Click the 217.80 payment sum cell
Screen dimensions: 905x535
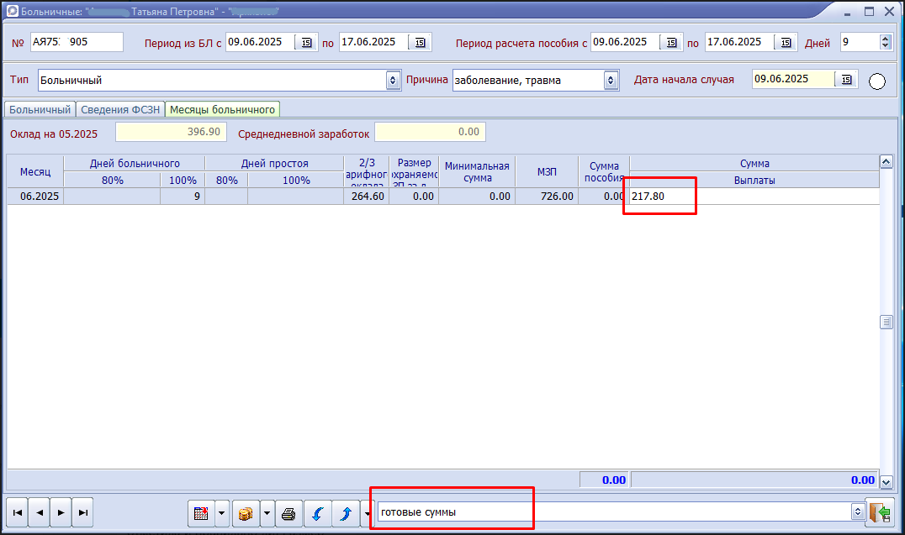[x=659, y=197]
